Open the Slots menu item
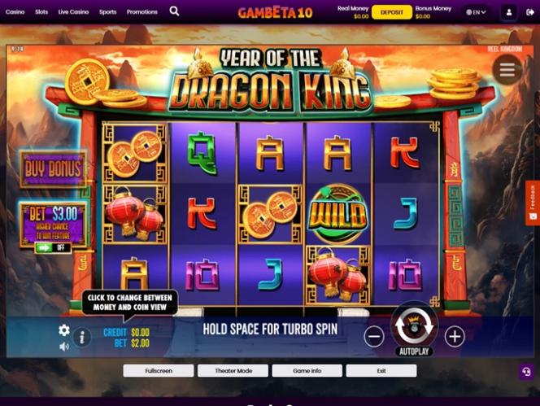 coord(41,11)
